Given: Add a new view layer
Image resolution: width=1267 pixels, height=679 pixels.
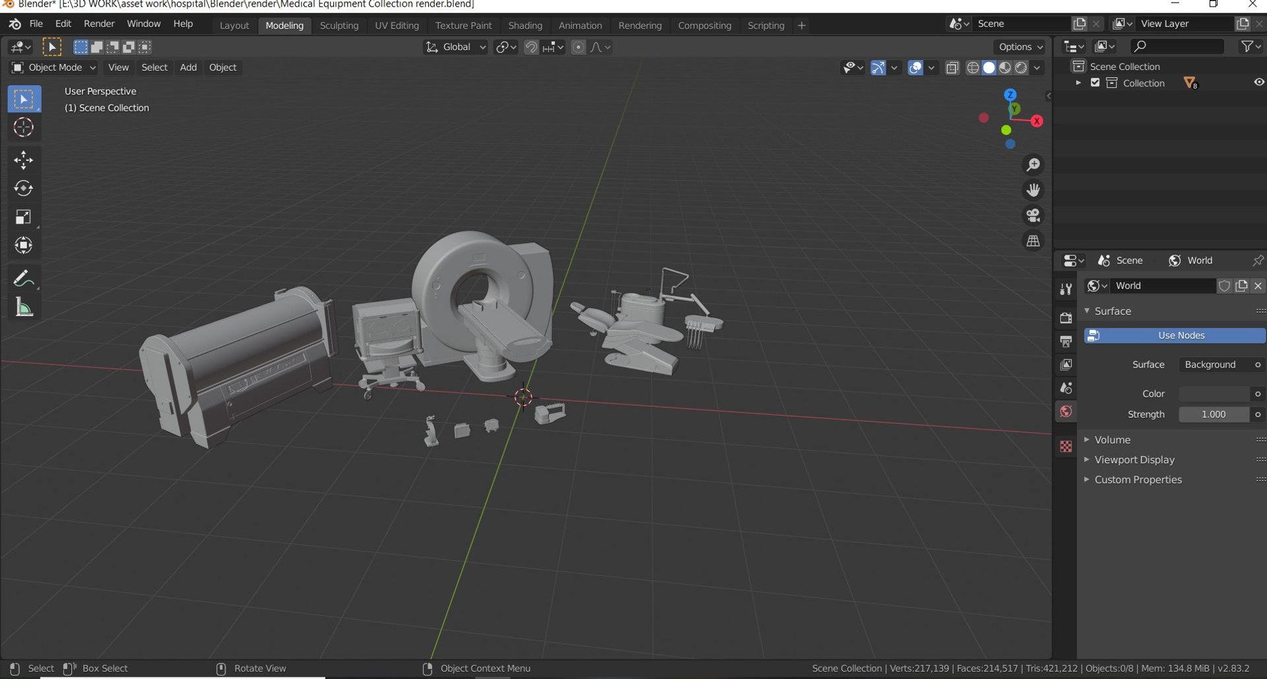Looking at the screenshot, I should (1243, 24).
